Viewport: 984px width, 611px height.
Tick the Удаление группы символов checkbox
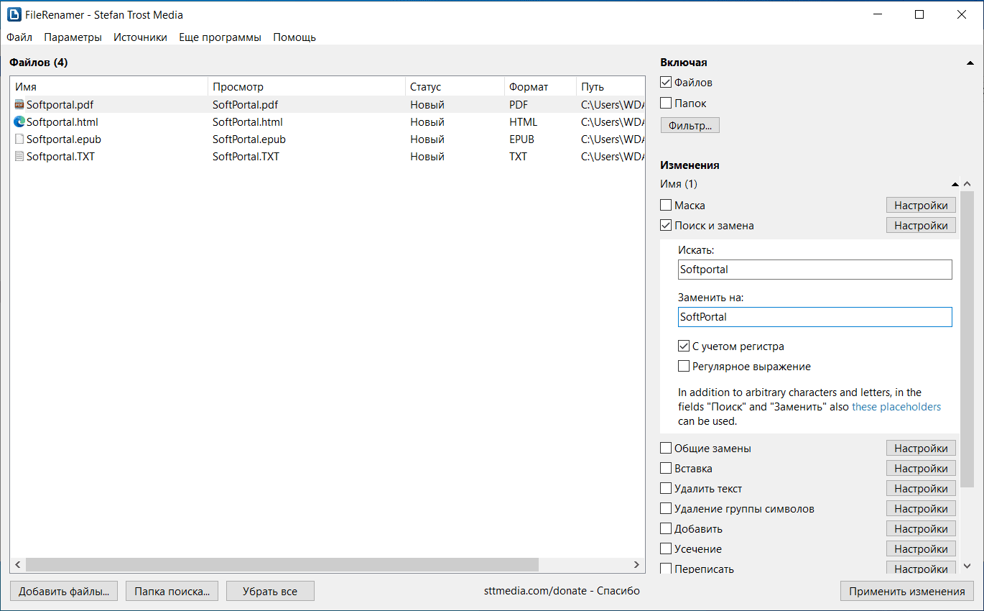(x=666, y=509)
